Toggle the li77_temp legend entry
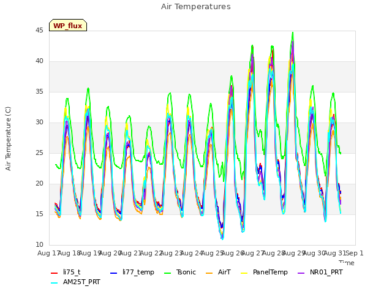Image resolution: width=392 pixels, height=294 pixels. pos(132,272)
